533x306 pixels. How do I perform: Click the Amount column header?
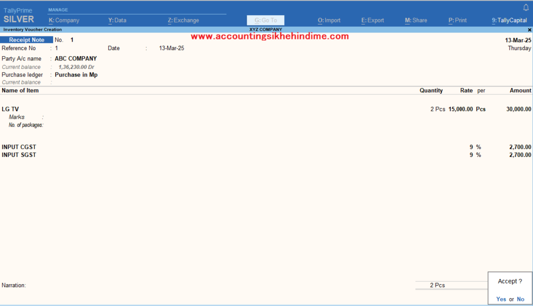(x=521, y=91)
